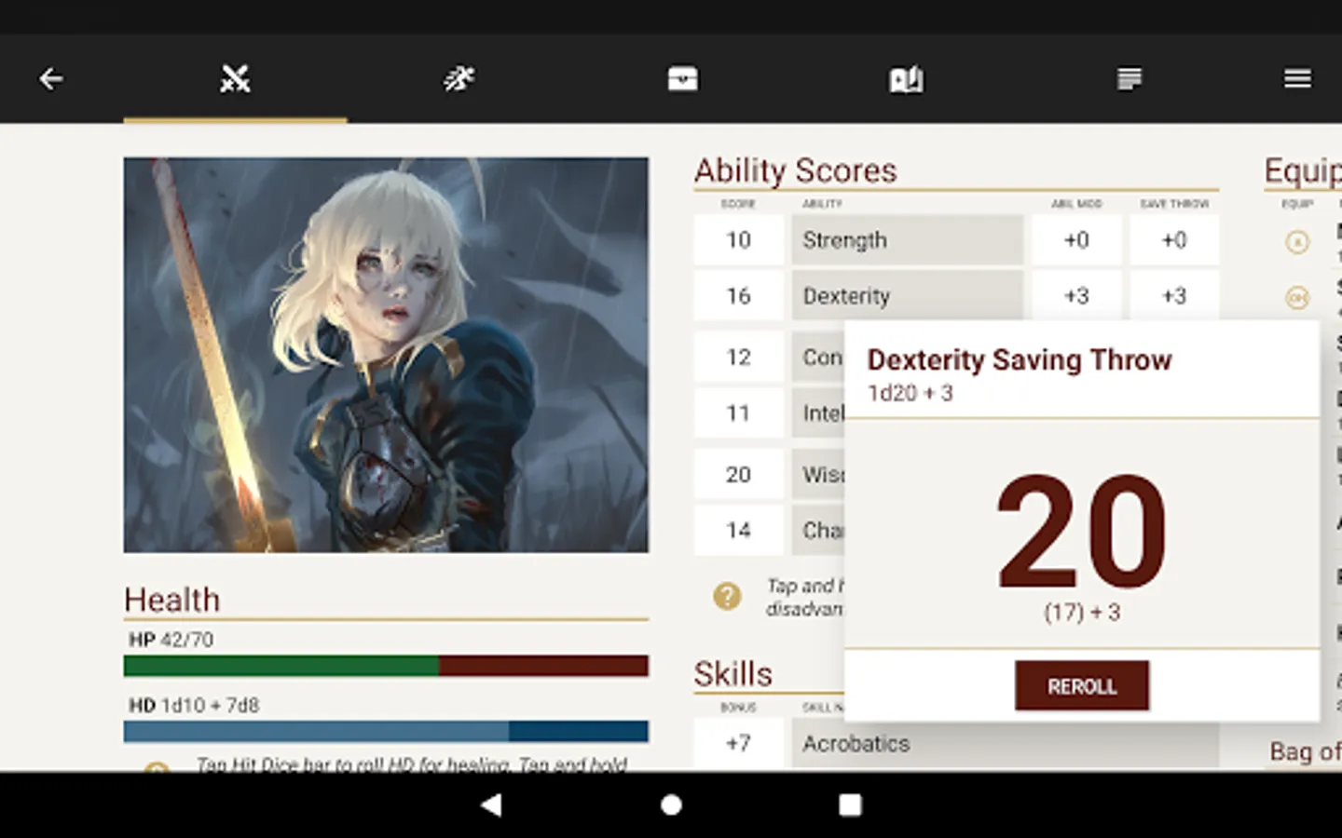
Task: Open the hamburger menu
Action: coord(1297,79)
